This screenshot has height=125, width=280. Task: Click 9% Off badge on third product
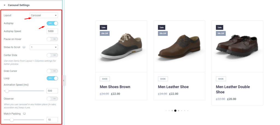tap(221, 33)
